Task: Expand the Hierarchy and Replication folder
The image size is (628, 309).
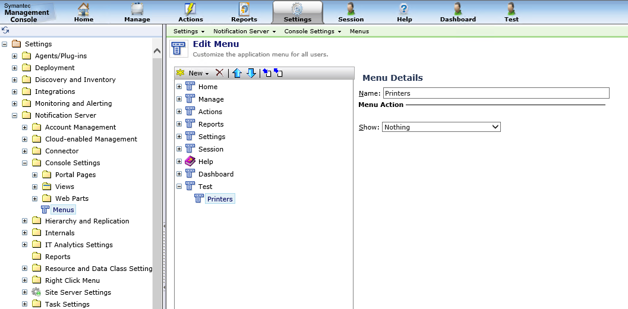Action: pyautogui.click(x=24, y=221)
